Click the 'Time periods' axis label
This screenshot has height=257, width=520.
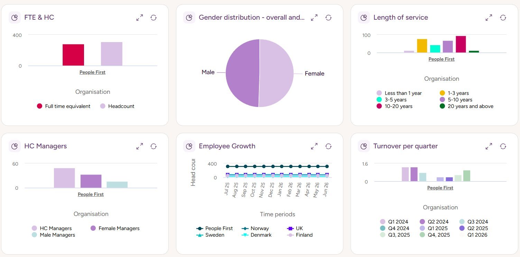coord(278,215)
